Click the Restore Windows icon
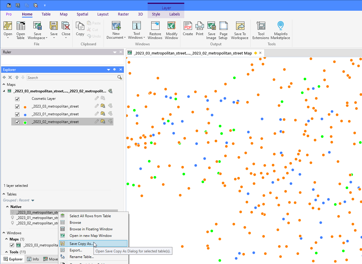Image resolution: width=362 pixels, height=264 pixels. (x=155, y=30)
